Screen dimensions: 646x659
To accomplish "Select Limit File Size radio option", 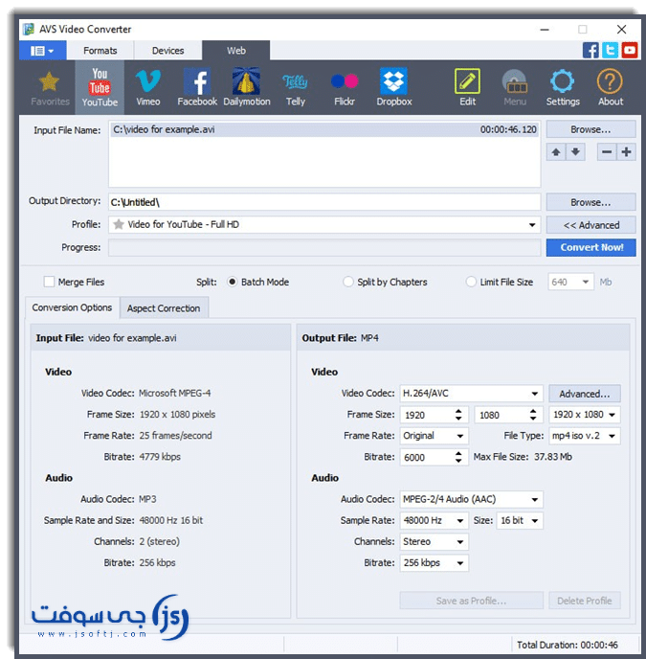I will (x=471, y=282).
